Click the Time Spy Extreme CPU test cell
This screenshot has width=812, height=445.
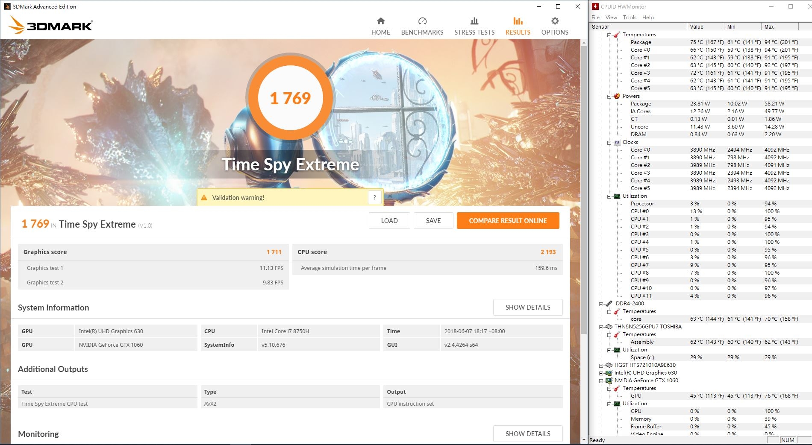tap(108, 404)
